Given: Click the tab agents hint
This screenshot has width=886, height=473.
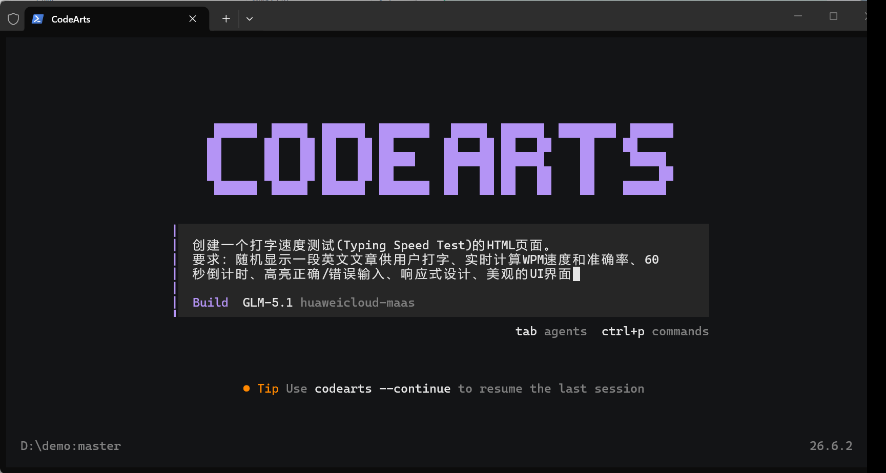Looking at the screenshot, I should (x=551, y=331).
